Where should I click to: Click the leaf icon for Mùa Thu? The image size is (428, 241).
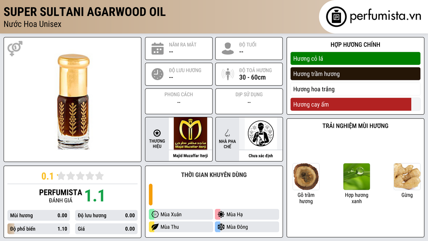[x=155, y=227]
